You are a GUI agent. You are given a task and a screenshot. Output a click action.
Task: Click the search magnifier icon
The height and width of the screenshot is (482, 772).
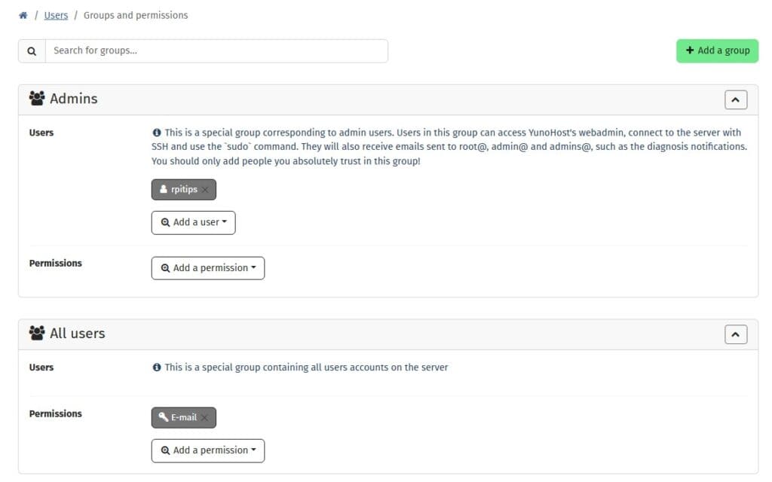pos(32,51)
